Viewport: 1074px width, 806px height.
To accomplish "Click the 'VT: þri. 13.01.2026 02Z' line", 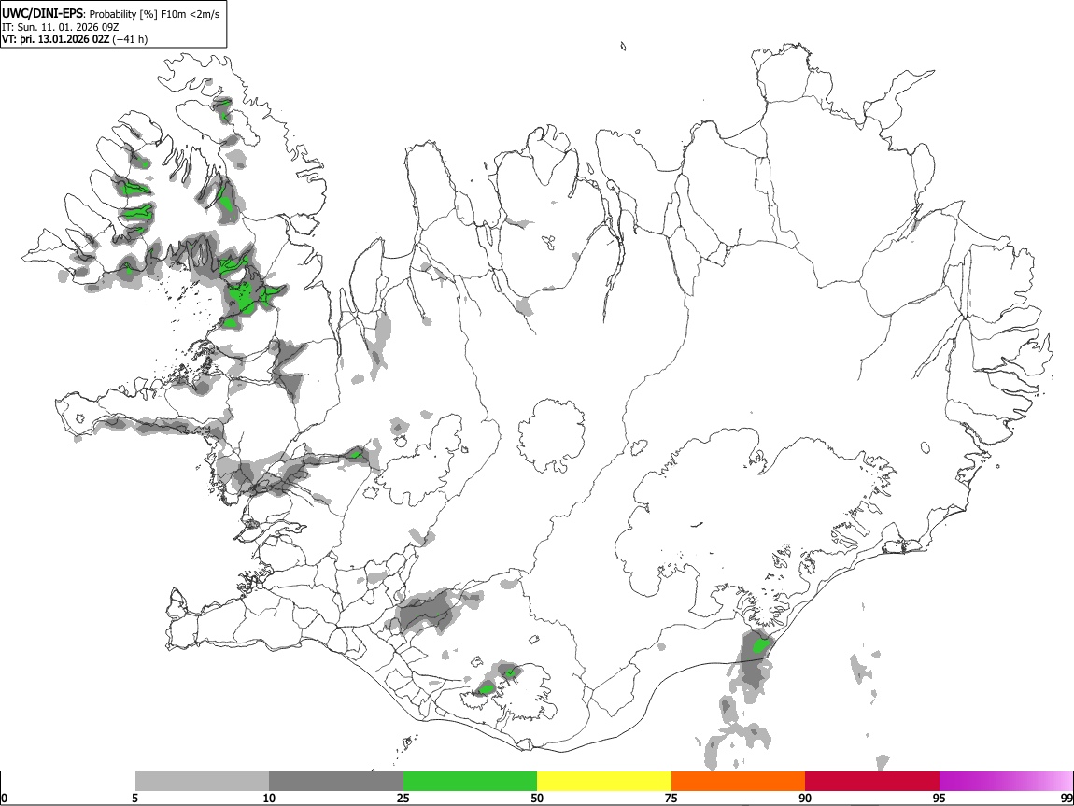I will 55,39.
